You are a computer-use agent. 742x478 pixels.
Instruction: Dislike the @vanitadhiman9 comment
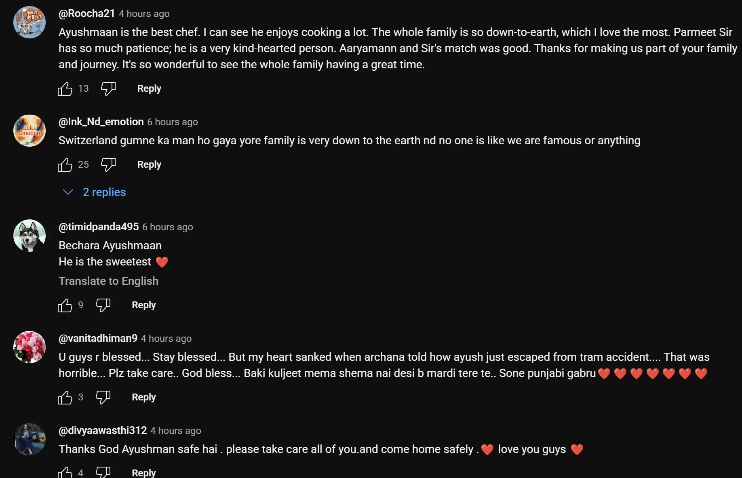[x=103, y=397]
